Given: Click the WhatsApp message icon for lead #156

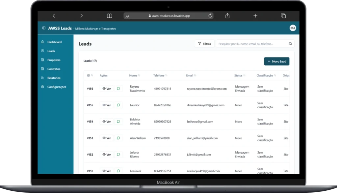Looking at the screenshot, I should tap(118, 89).
